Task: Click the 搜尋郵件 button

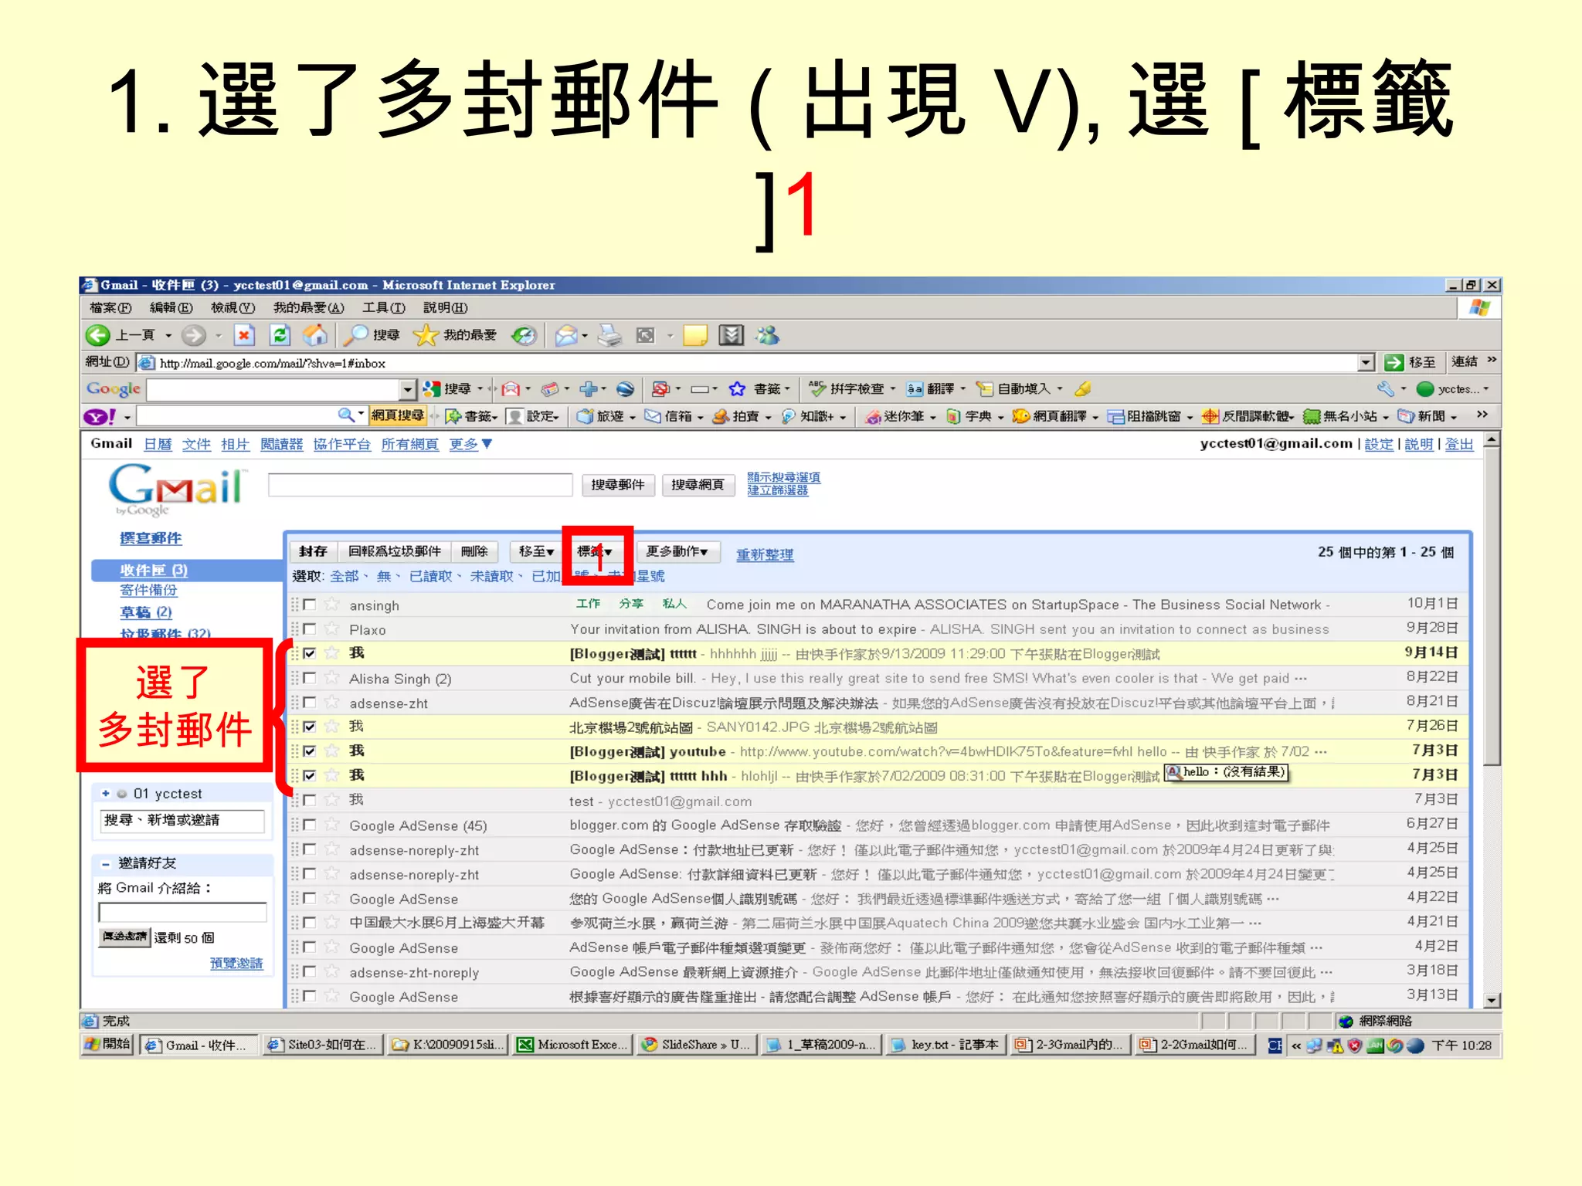Action: click(618, 485)
